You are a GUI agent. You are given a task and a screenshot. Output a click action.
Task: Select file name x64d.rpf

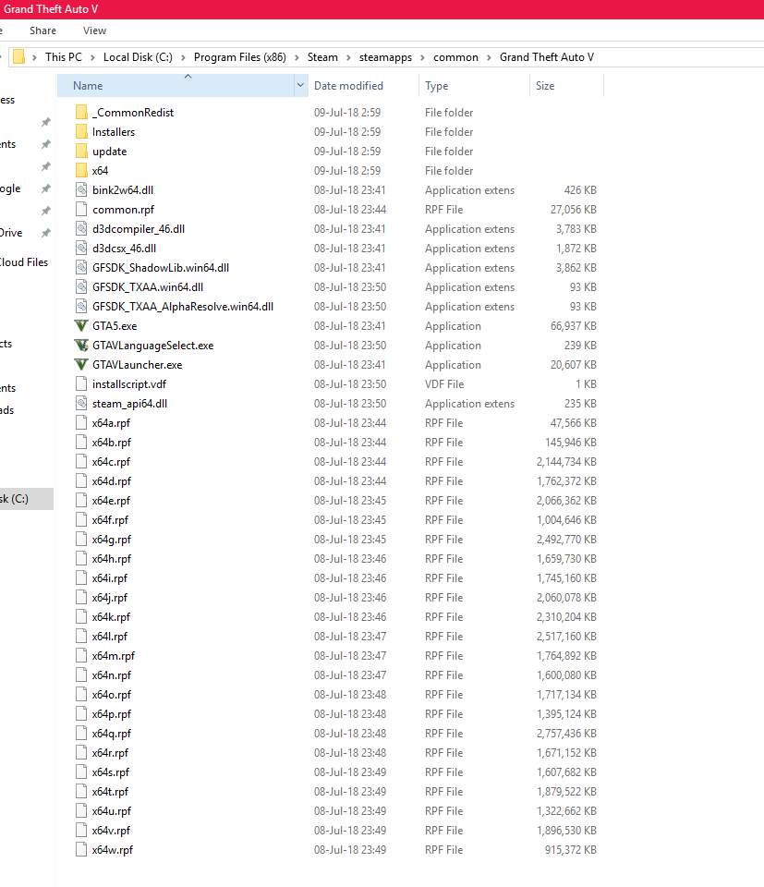pyautogui.click(x=112, y=481)
